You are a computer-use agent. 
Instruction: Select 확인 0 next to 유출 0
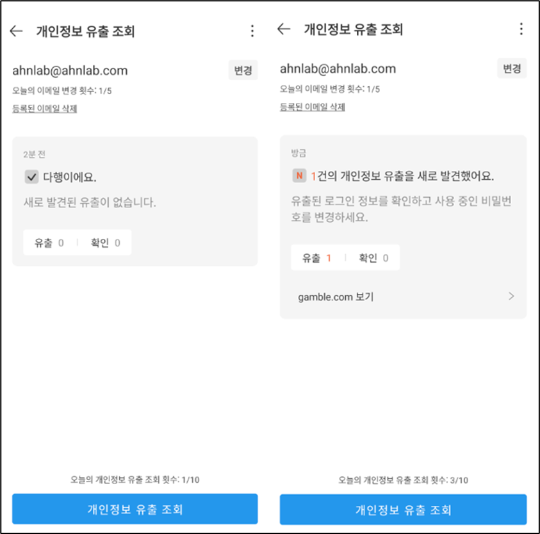(106, 243)
